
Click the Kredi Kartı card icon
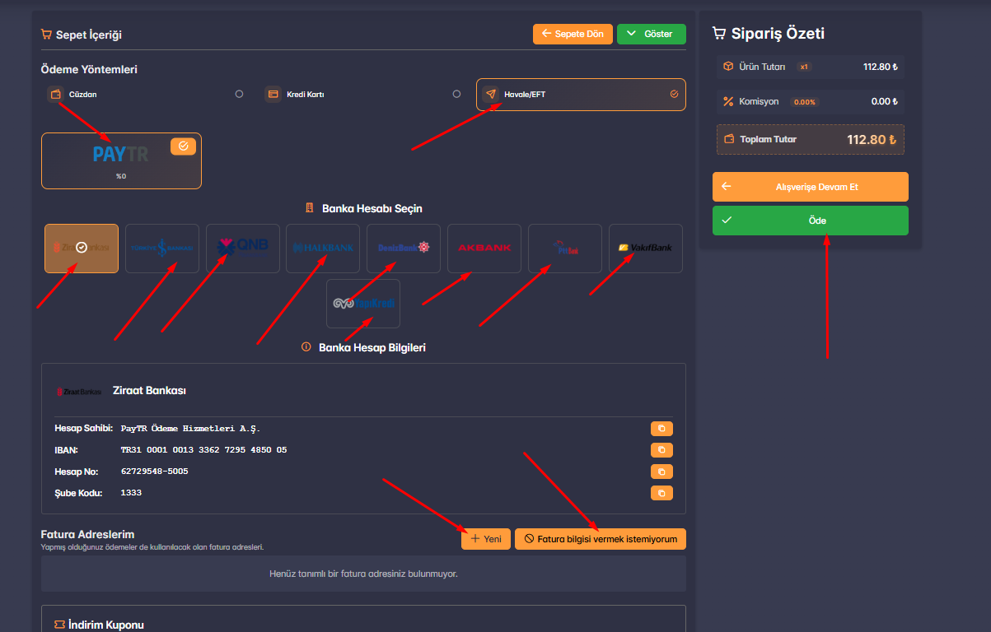click(x=273, y=94)
